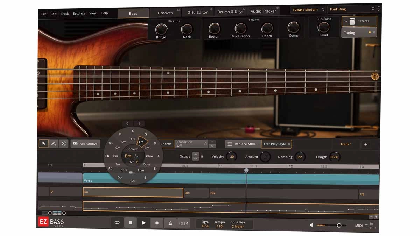The image size is (420, 236).
Task: Detach the Grid Editor tab pop-out icon
Action: pyautogui.click(x=211, y=9)
